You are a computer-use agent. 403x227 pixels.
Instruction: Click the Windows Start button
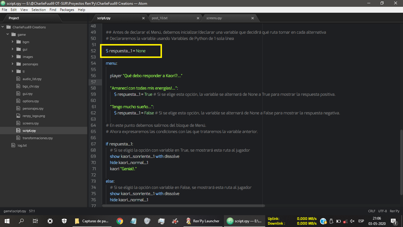(7, 221)
